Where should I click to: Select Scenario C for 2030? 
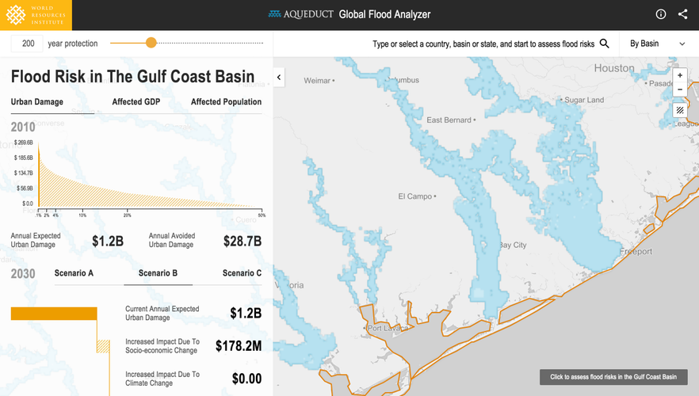click(242, 273)
